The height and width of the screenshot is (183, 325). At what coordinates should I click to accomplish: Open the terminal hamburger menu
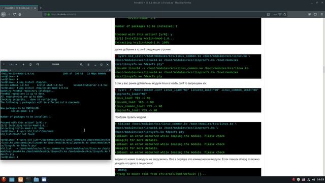(x=88, y=65)
